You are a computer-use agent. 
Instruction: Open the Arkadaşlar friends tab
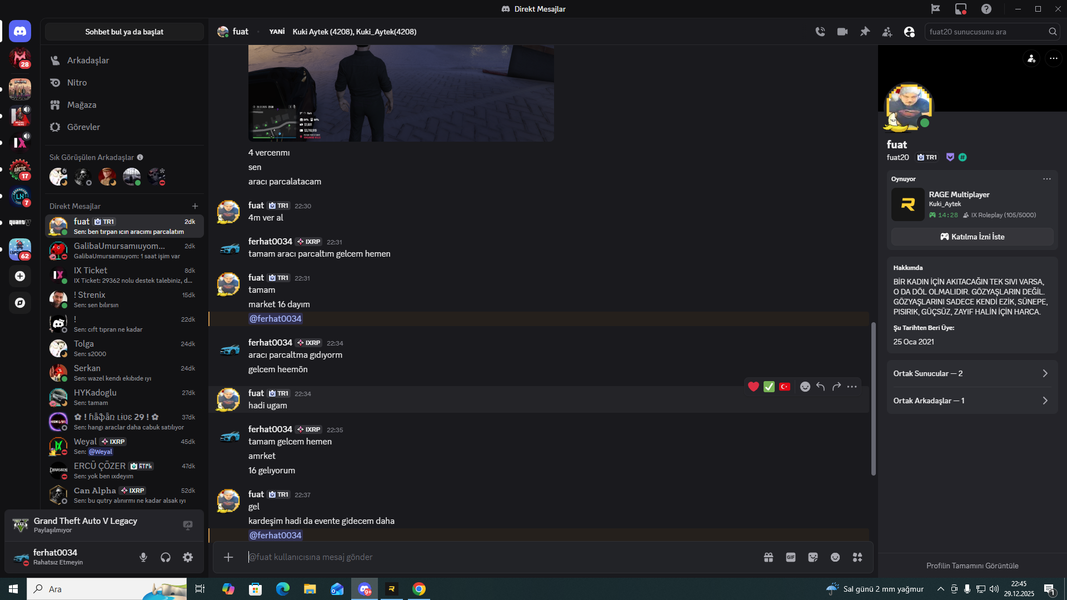click(x=124, y=60)
